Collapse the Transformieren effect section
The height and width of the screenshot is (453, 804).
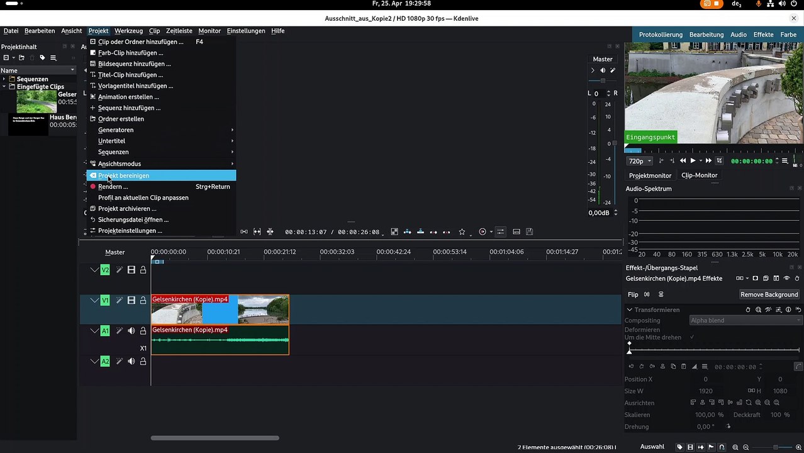pyautogui.click(x=629, y=310)
